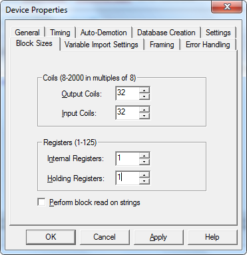Decrease Output Coils value with down arrow
Screen dimensions: 247x255
pyautogui.click(x=144, y=97)
